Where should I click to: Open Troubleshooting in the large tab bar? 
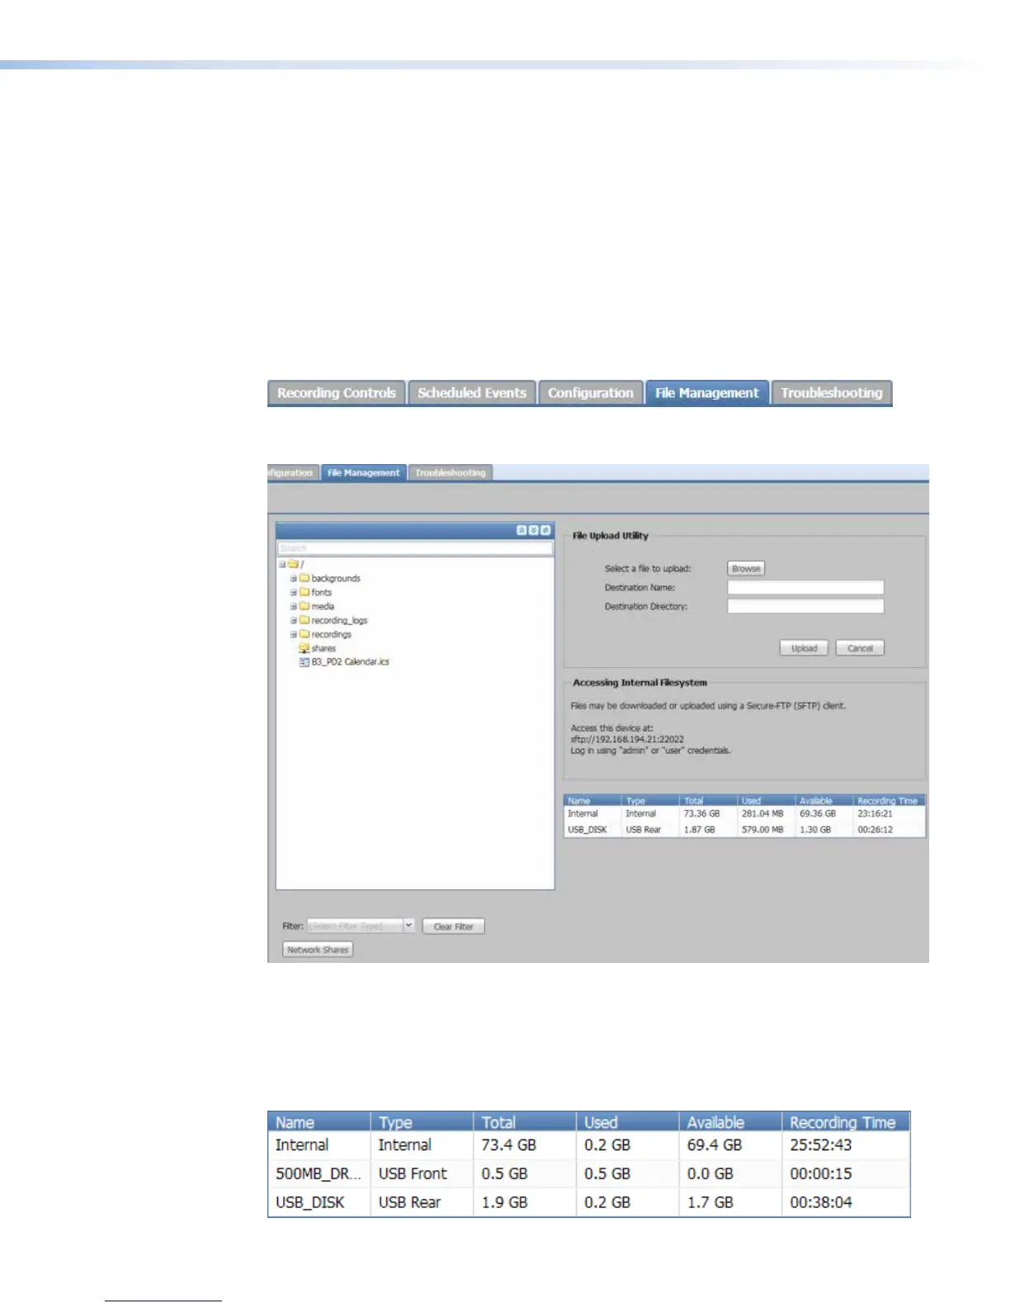tap(832, 393)
